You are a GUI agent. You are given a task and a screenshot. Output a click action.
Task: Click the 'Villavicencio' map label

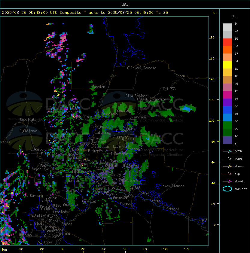(x=61, y=112)
